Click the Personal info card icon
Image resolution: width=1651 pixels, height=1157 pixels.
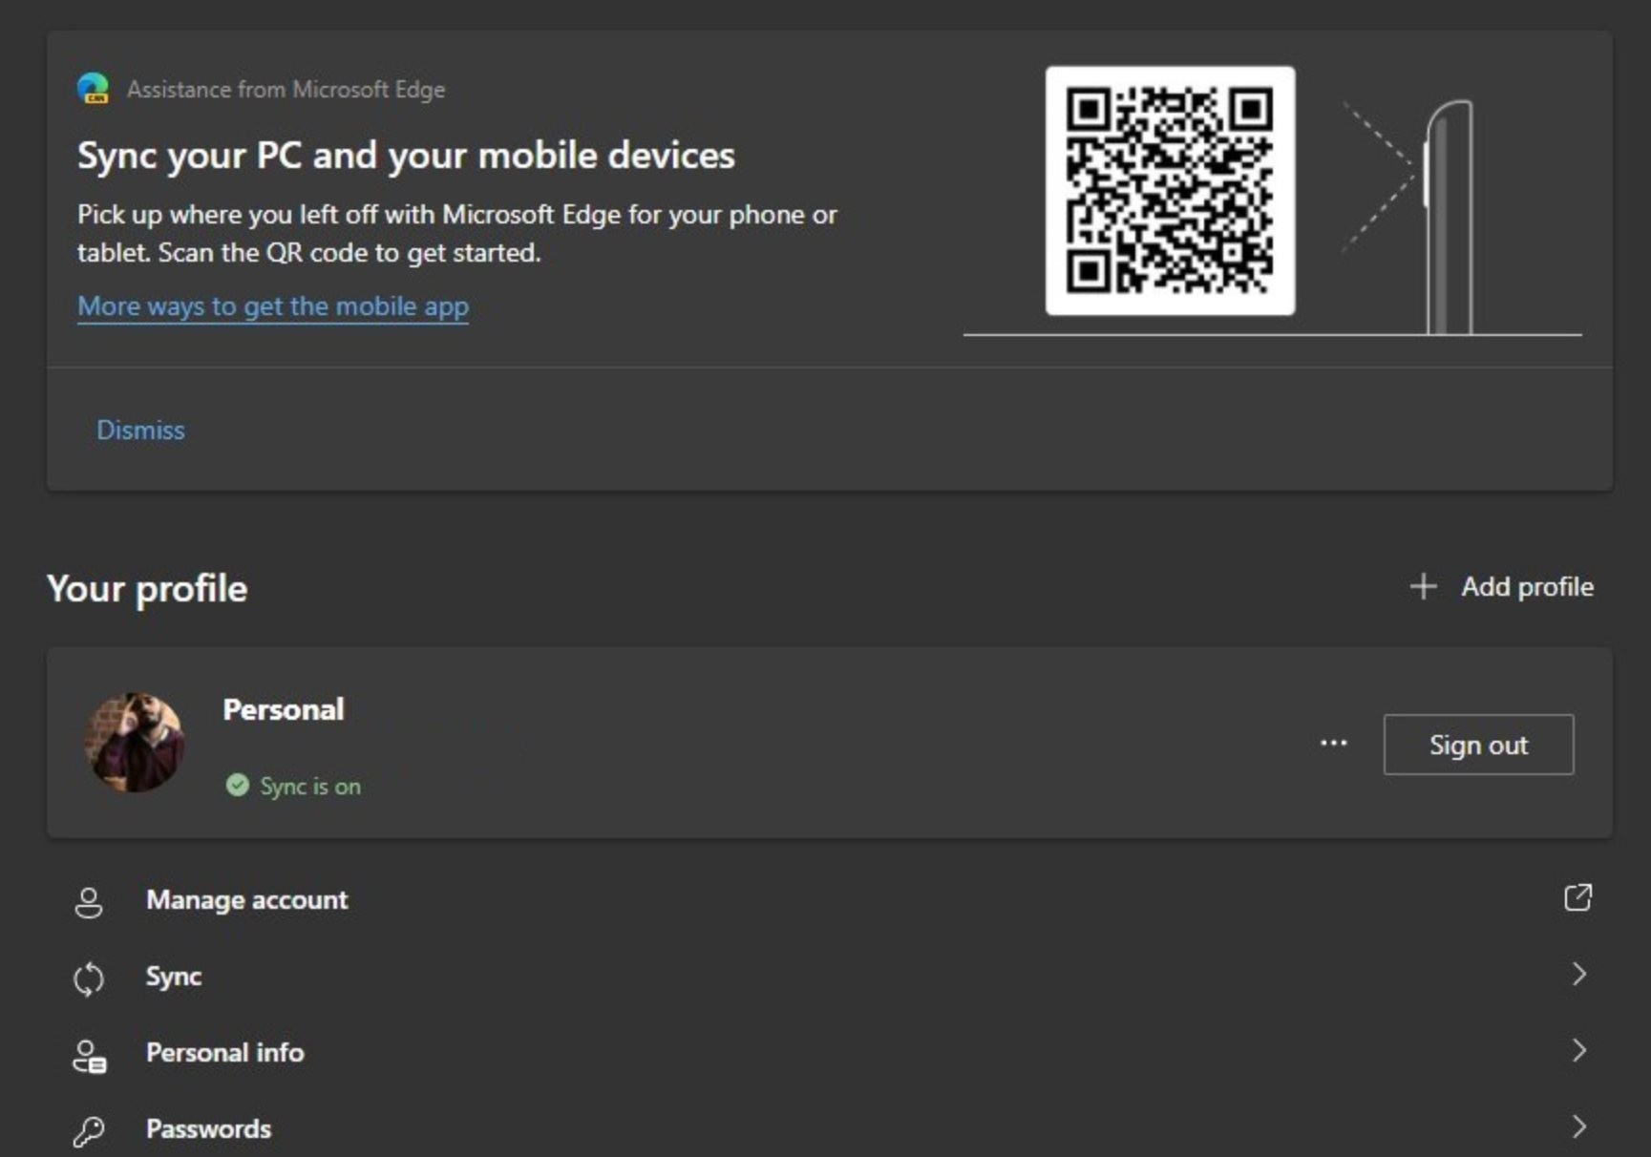click(90, 1056)
